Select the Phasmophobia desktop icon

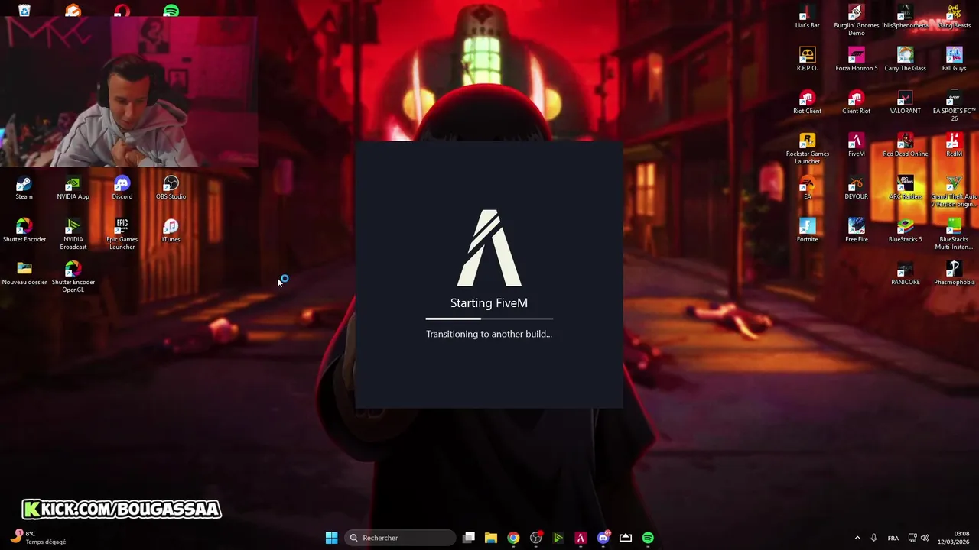coord(954,273)
